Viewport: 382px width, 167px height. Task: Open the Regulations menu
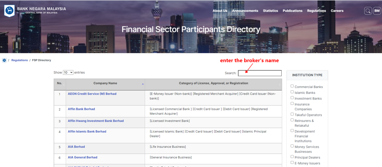click(x=317, y=11)
